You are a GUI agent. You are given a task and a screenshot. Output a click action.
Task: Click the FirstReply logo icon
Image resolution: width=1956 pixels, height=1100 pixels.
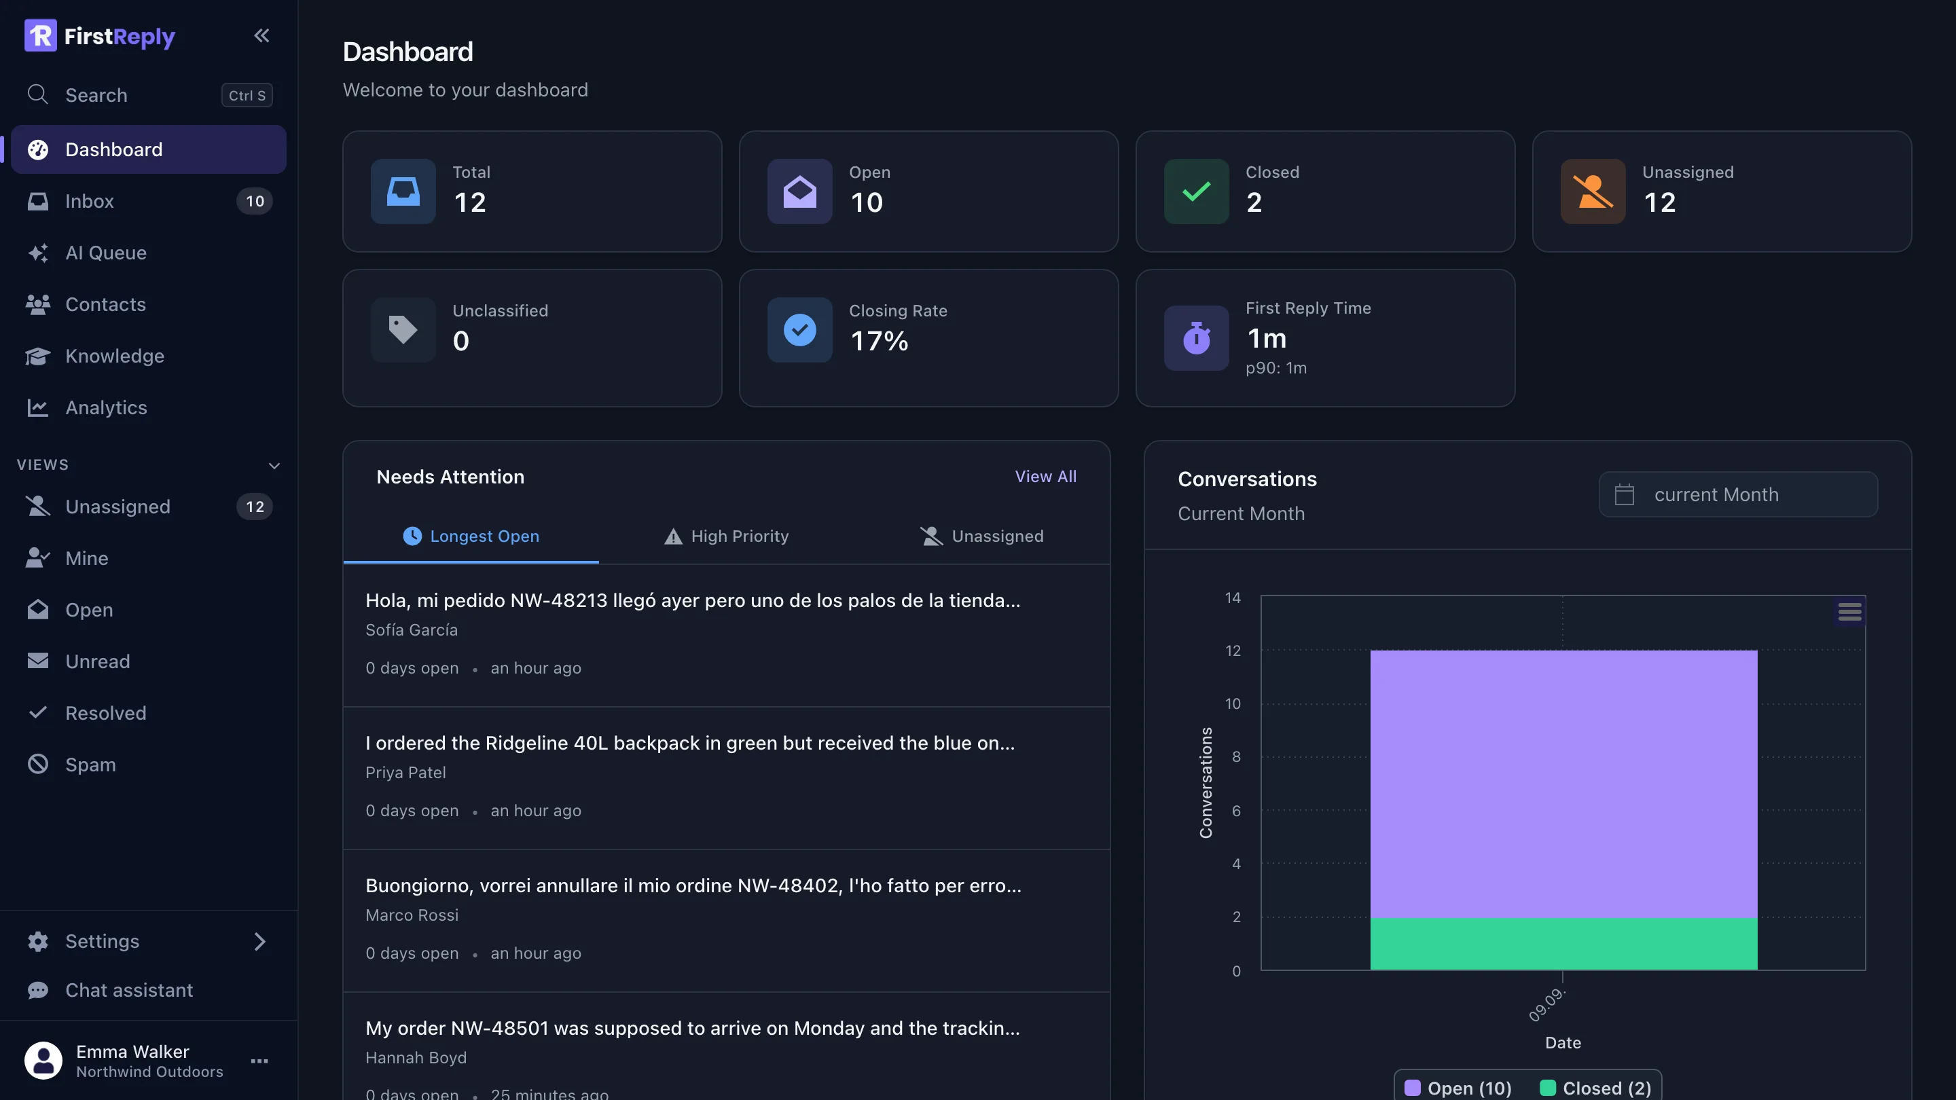40,36
